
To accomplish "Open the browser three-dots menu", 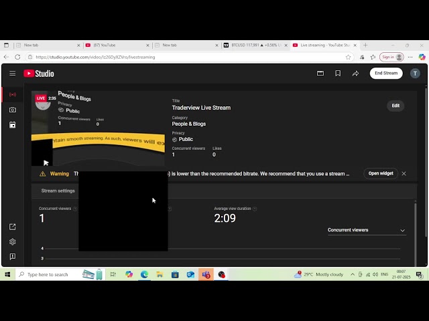I will click(x=410, y=57).
